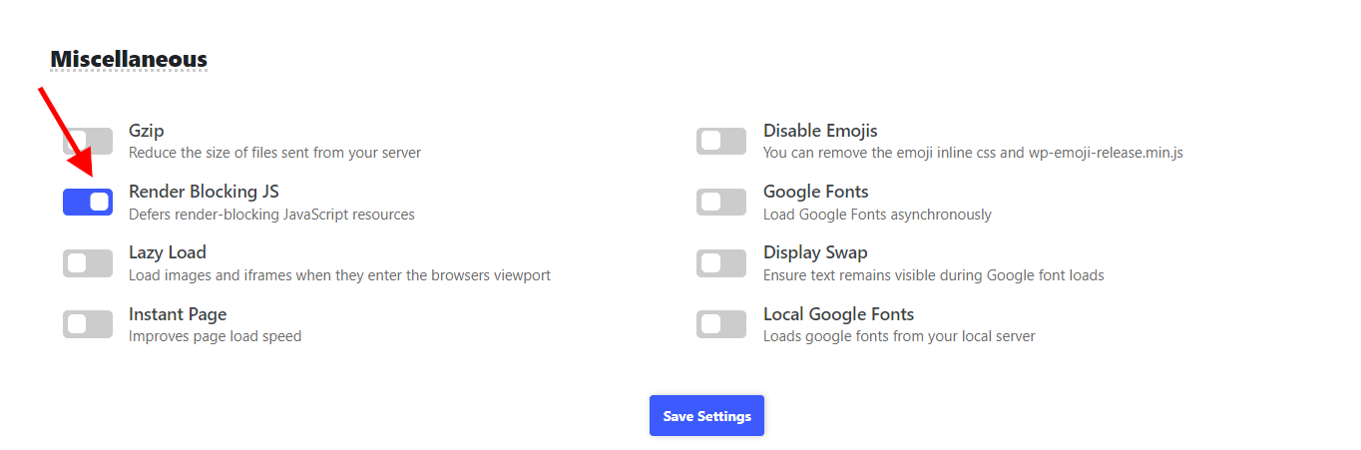The width and height of the screenshot is (1361, 450).
Task: Click the Display Swap label
Action: tap(815, 252)
